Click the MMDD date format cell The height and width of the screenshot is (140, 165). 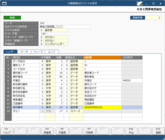tap(132, 80)
